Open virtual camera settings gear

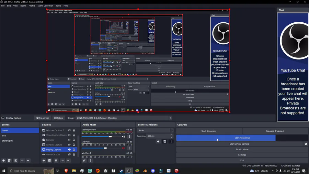click(x=306, y=144)
